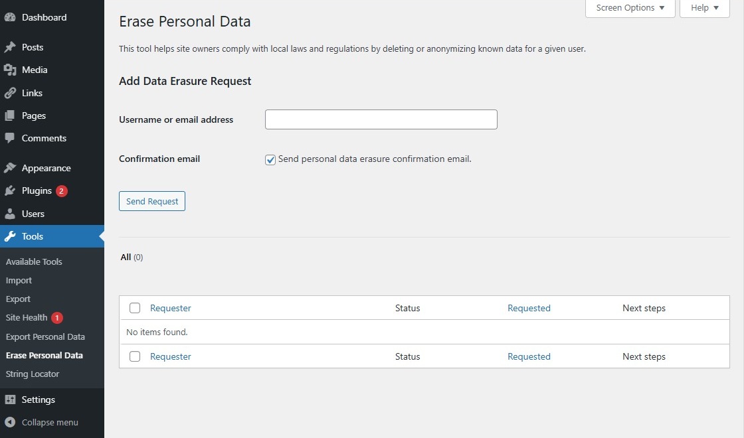Sort by Requester in table header
744x438 pixels.
point(170,308)
